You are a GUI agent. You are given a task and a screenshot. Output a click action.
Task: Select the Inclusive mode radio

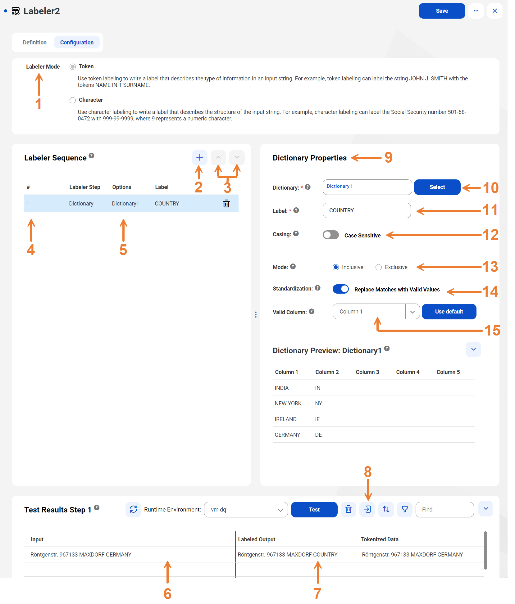pyautogui.click(x=336, y=267)
